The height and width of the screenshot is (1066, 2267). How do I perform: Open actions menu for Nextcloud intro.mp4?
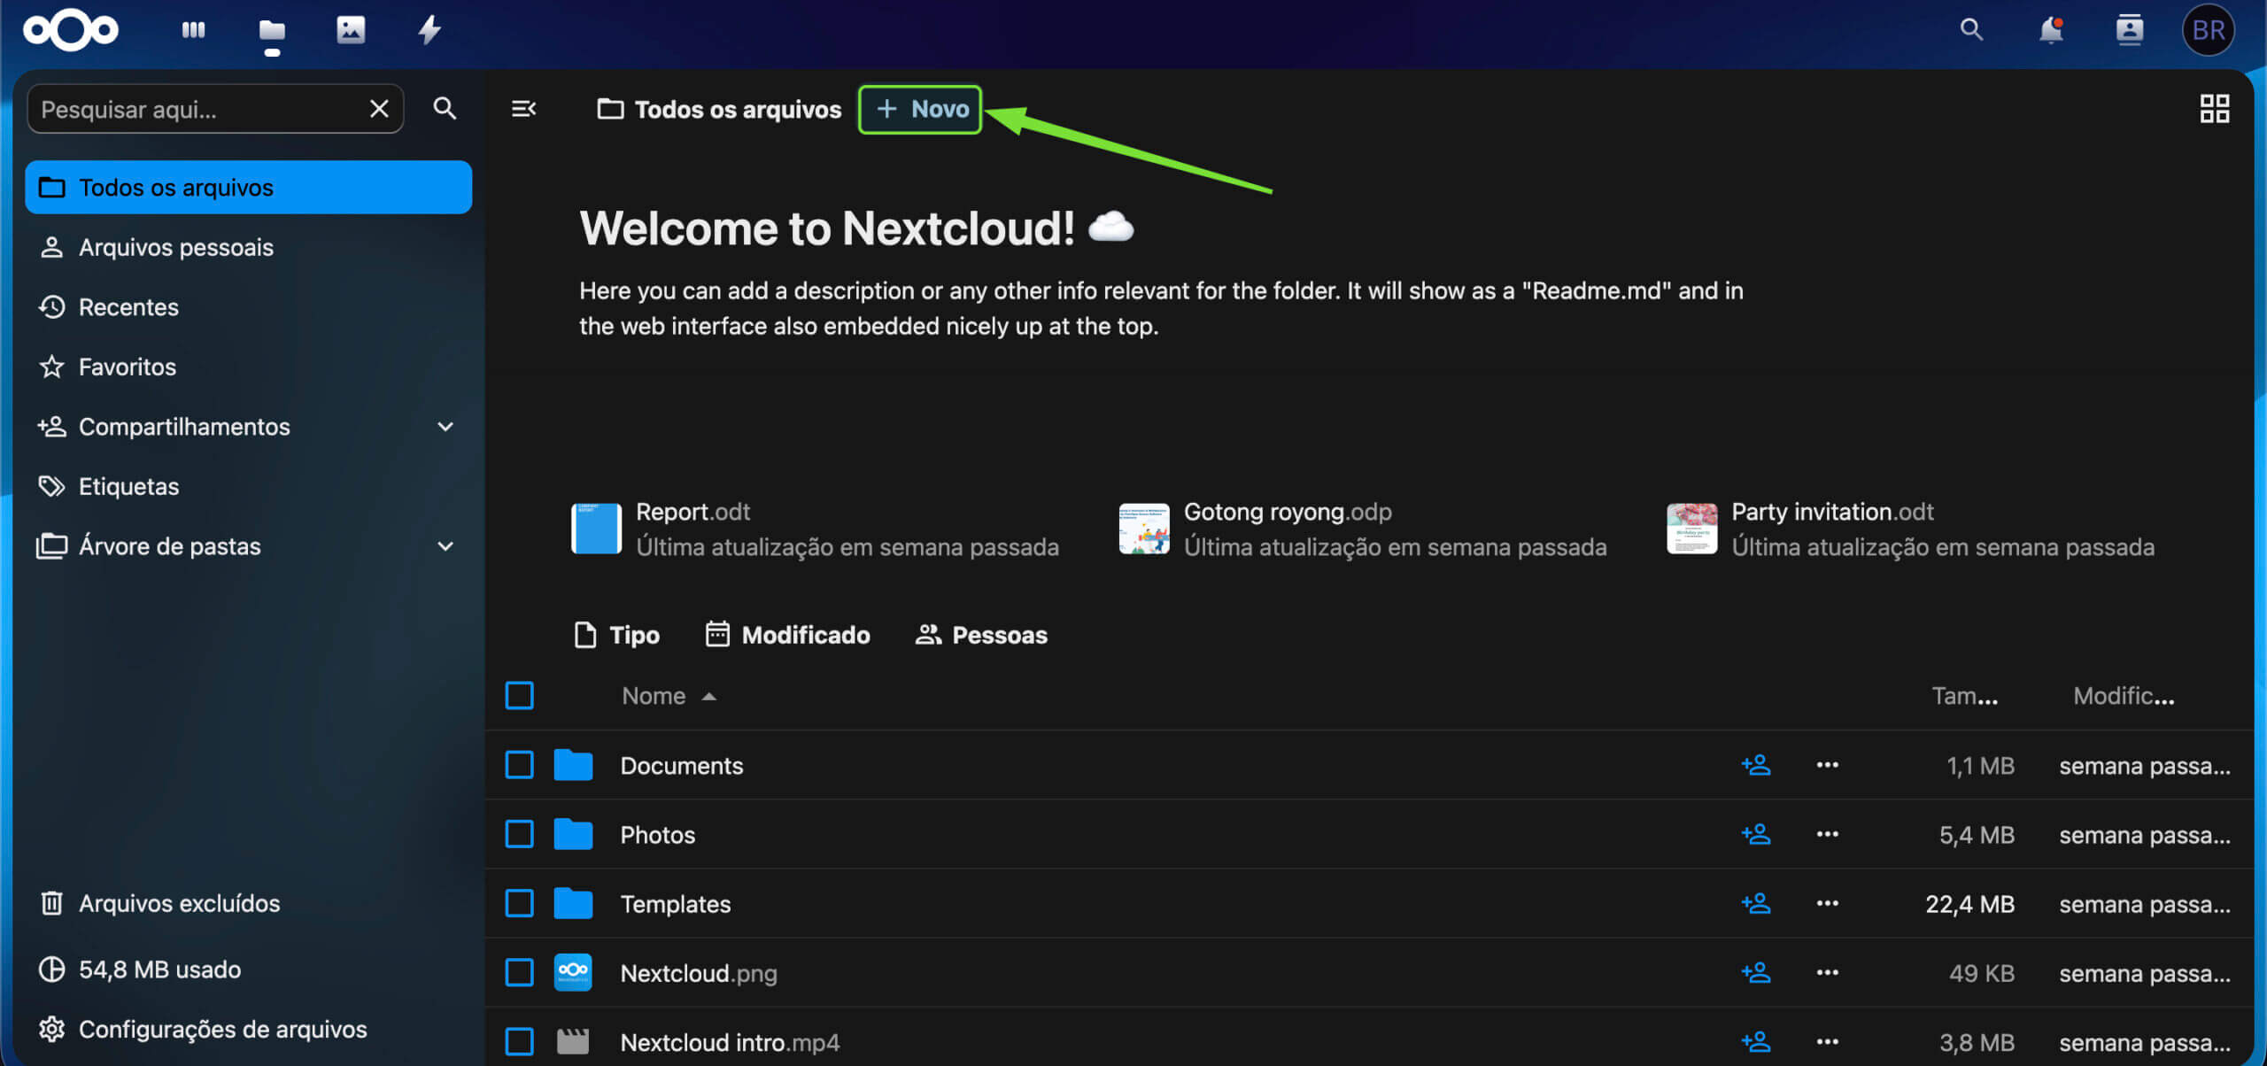1827,1041
